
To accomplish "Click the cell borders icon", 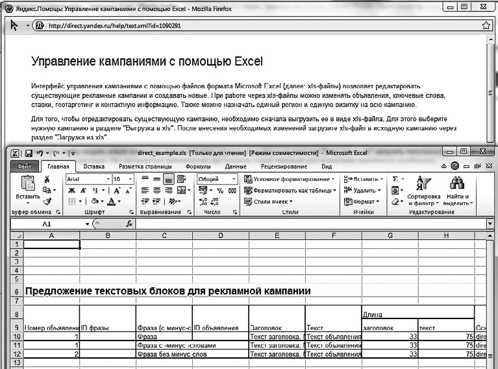I will pos(72,201).
